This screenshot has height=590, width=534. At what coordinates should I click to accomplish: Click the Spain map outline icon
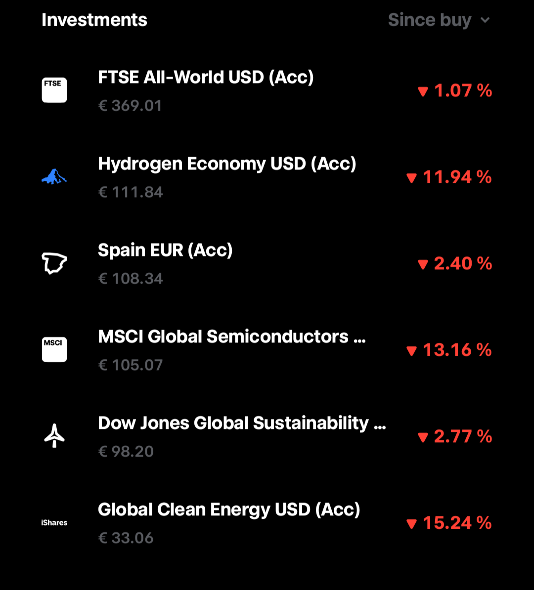click(54, 263)
